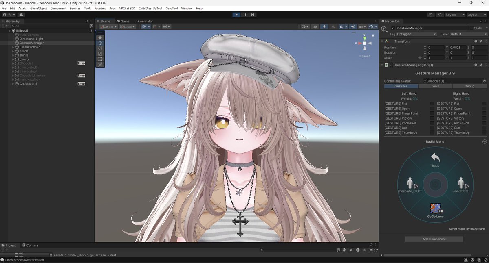Select the Scale tool in scene
Viewport: 489px width, 263px height.
100,53
